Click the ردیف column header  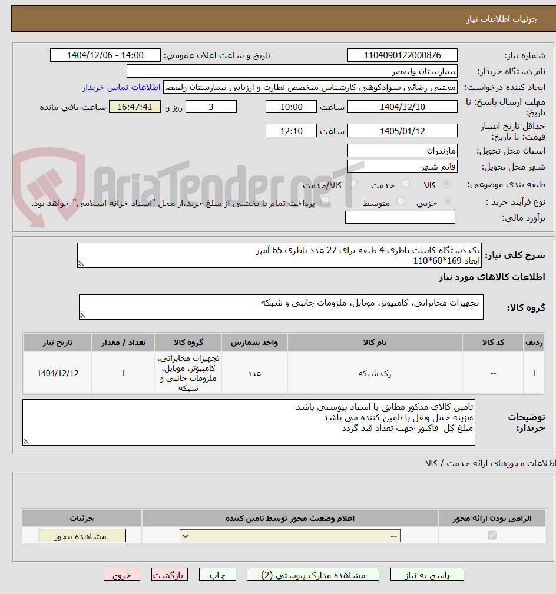(534, 343)
